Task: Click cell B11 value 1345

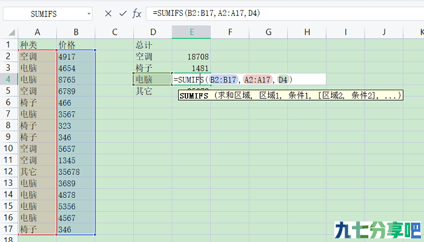Action: click(x=76, y=160)
